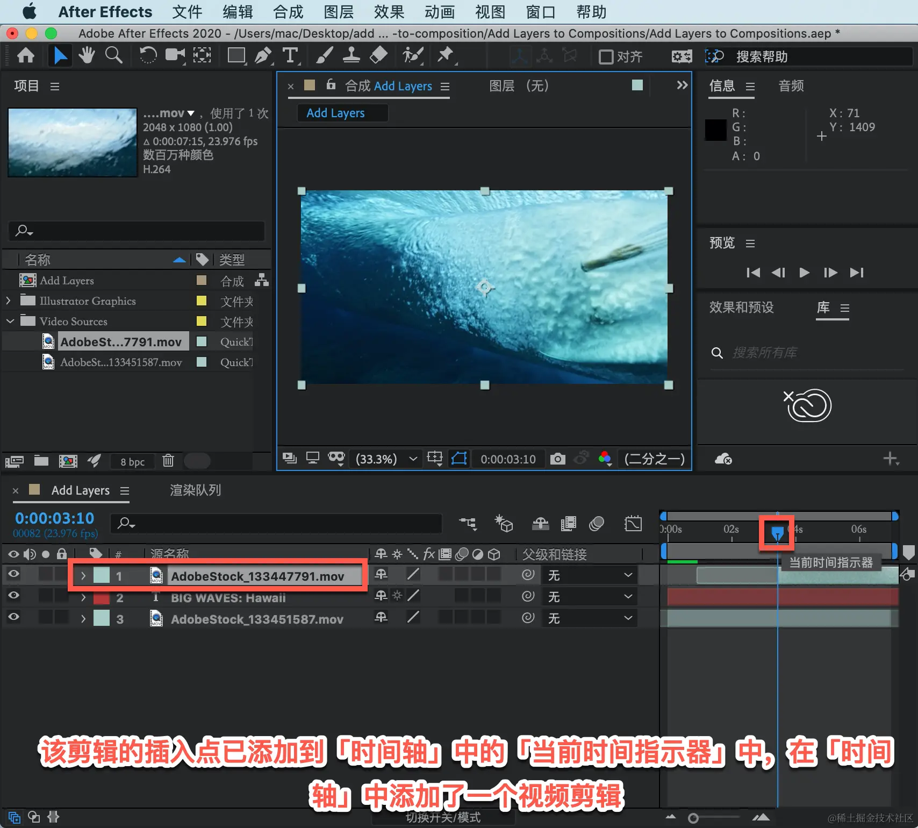This screenshot has height=828, width=918.
Task: Click the 搜索帮助 search help field
Action: click(809, 56)
